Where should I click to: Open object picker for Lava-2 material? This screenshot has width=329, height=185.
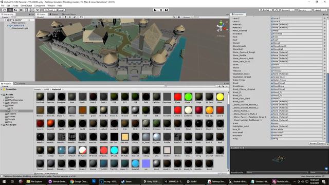point(324,18)
